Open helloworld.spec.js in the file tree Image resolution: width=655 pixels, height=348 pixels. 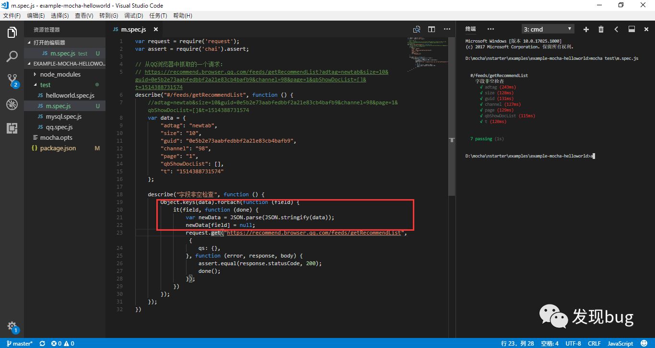click(x=65, y=95)
